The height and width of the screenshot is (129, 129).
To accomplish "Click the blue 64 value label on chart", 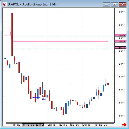I will click(x=44, y=99).
